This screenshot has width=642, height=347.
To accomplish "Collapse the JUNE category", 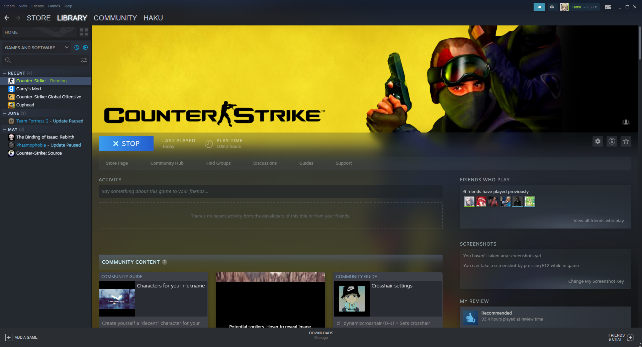I will [x=5, y=113].
